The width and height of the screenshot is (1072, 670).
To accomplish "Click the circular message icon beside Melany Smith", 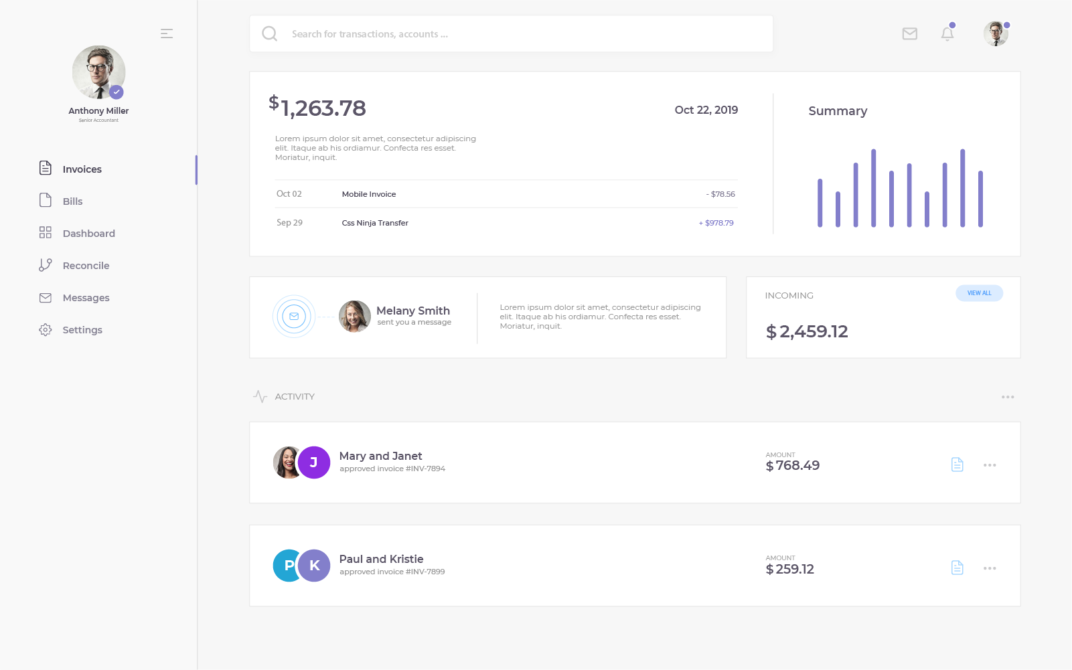I will pos(294,317).
